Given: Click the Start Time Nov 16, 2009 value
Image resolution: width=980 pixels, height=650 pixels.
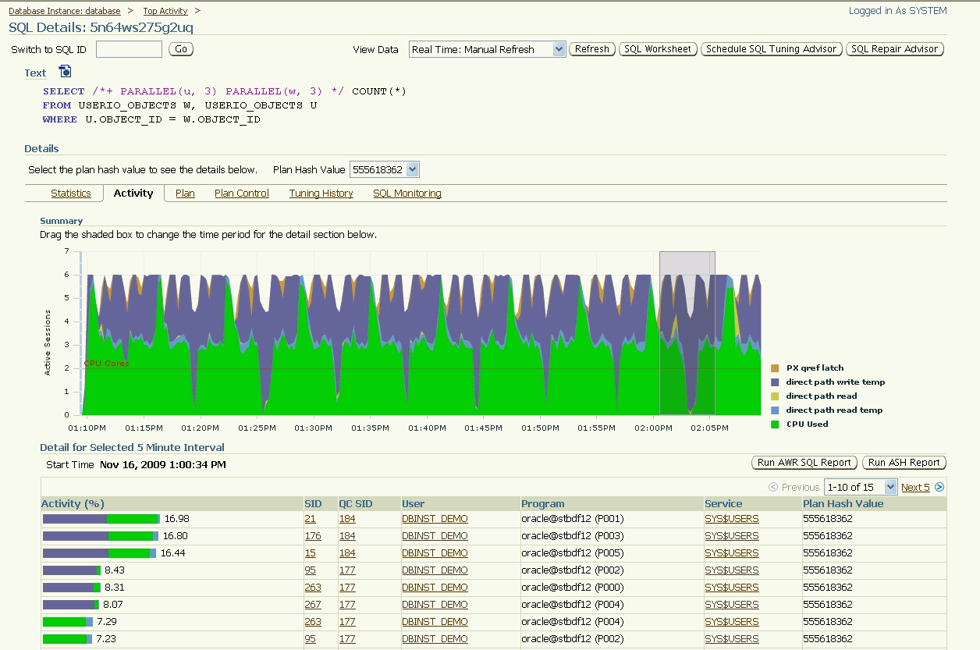Looking at the screenshot, I should [163, 465].
